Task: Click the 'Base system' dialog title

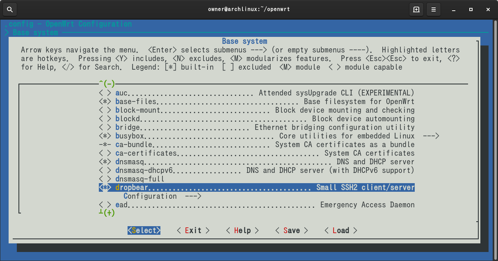Action: (244, 41)
